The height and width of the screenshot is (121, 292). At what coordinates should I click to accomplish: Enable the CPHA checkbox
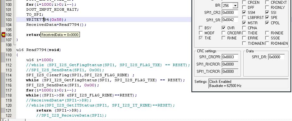(244, 28)
